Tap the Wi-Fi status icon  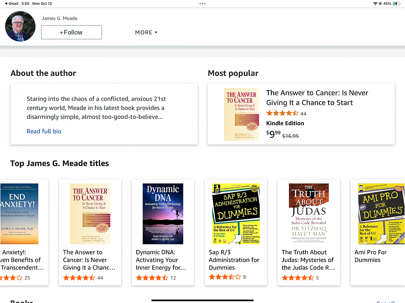point(375,3)
